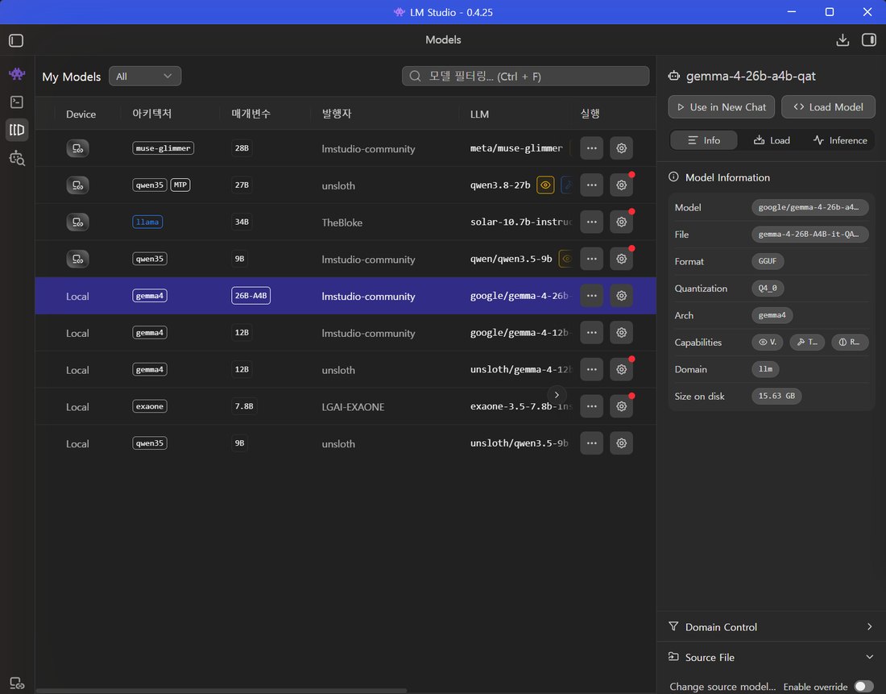Click the 15.63 GB size value
The width and height of the screenshot is (886, 694).
click(x=776, y=396)
